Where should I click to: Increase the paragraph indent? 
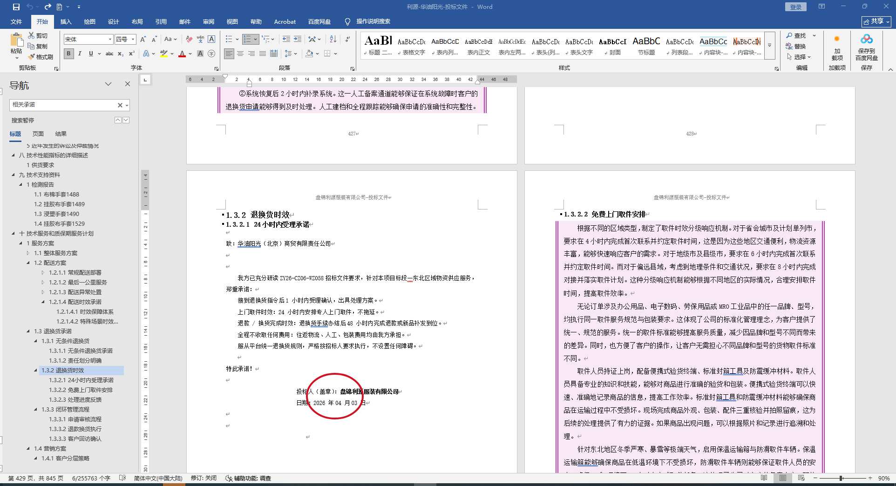pos(298,39)
